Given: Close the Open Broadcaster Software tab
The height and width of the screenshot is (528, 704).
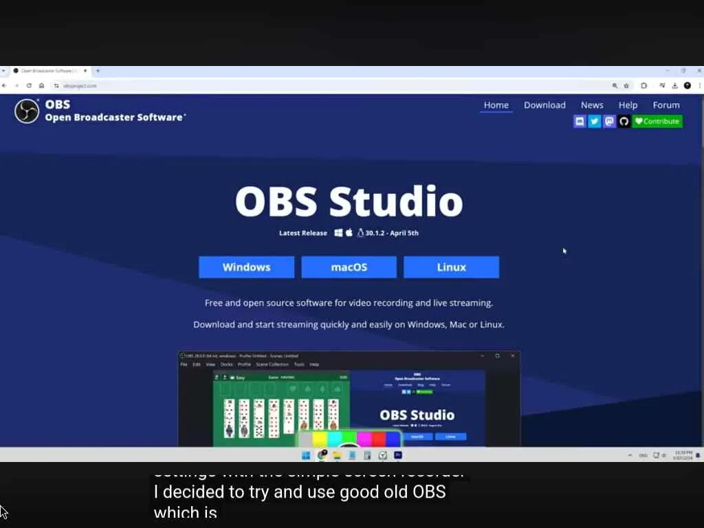Looking at the screenshot, I should click(85, 71).
